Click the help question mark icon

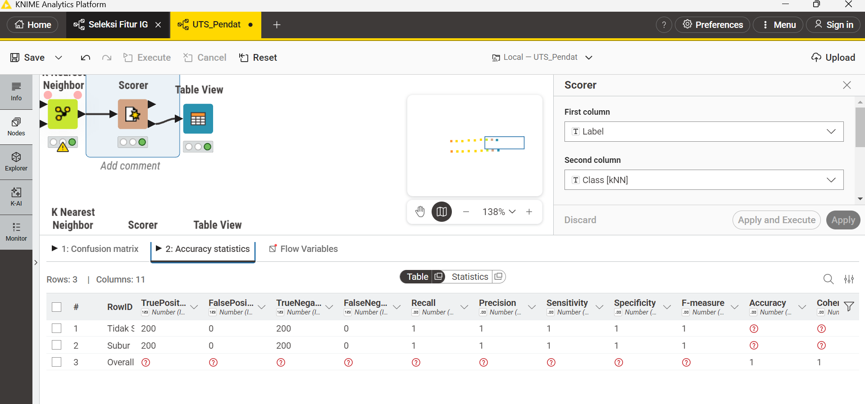[664, 25]
